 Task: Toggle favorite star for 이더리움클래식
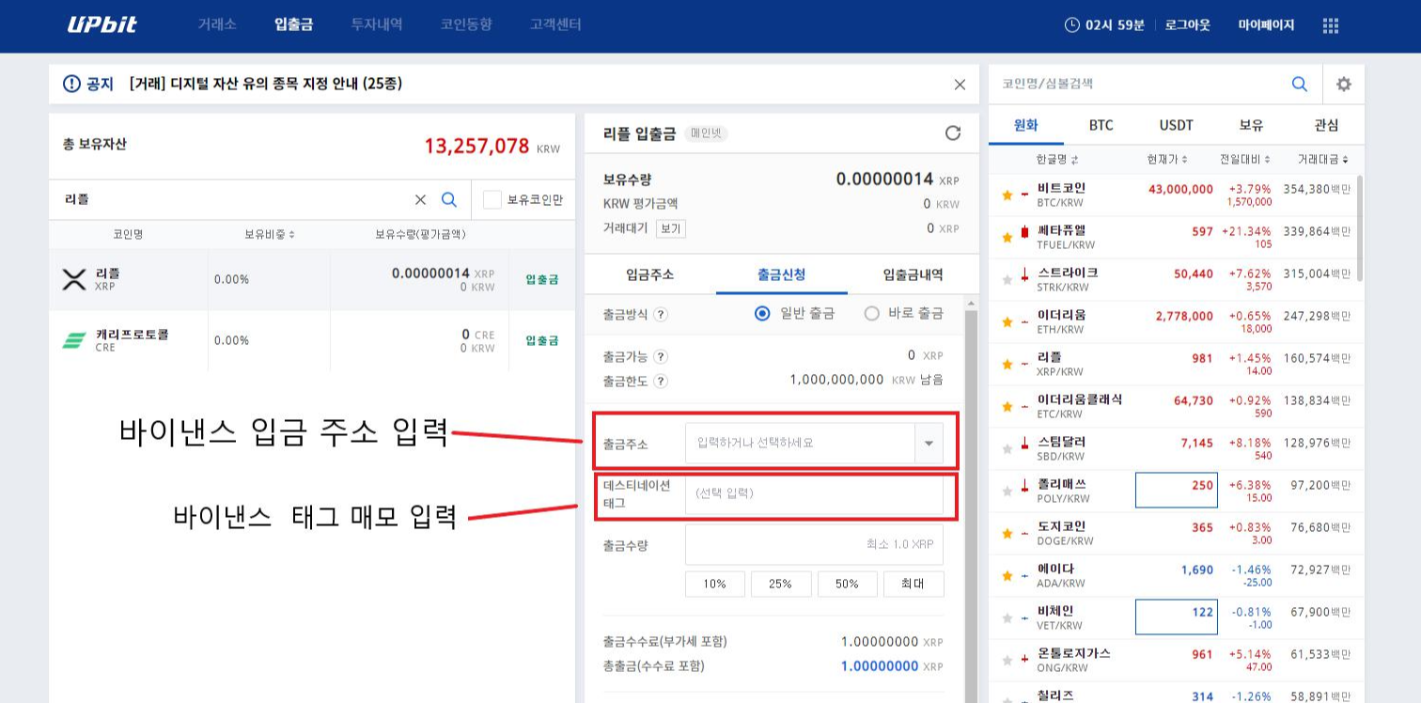click(1007, 406)
